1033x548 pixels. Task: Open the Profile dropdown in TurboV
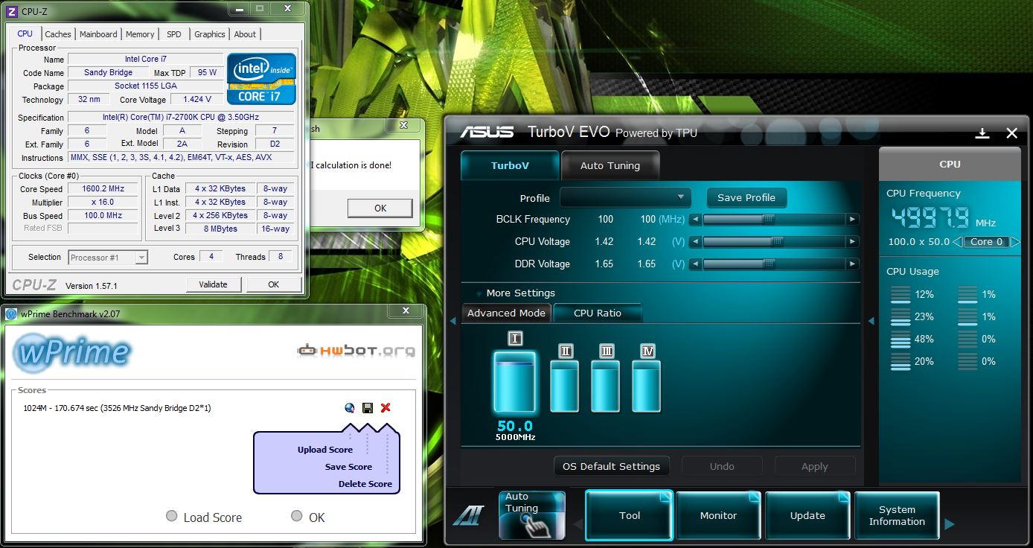coord(625,197)
